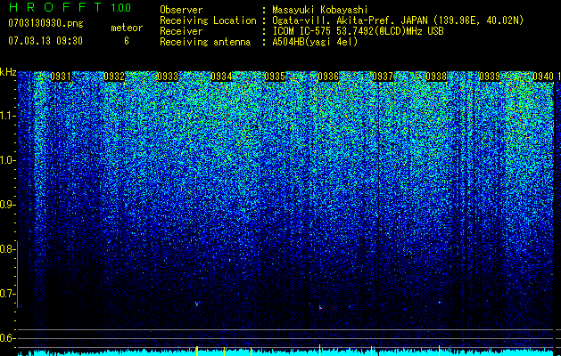Click the Observer field label
Viewport: 561px width, 356px height.
point(181,10)
